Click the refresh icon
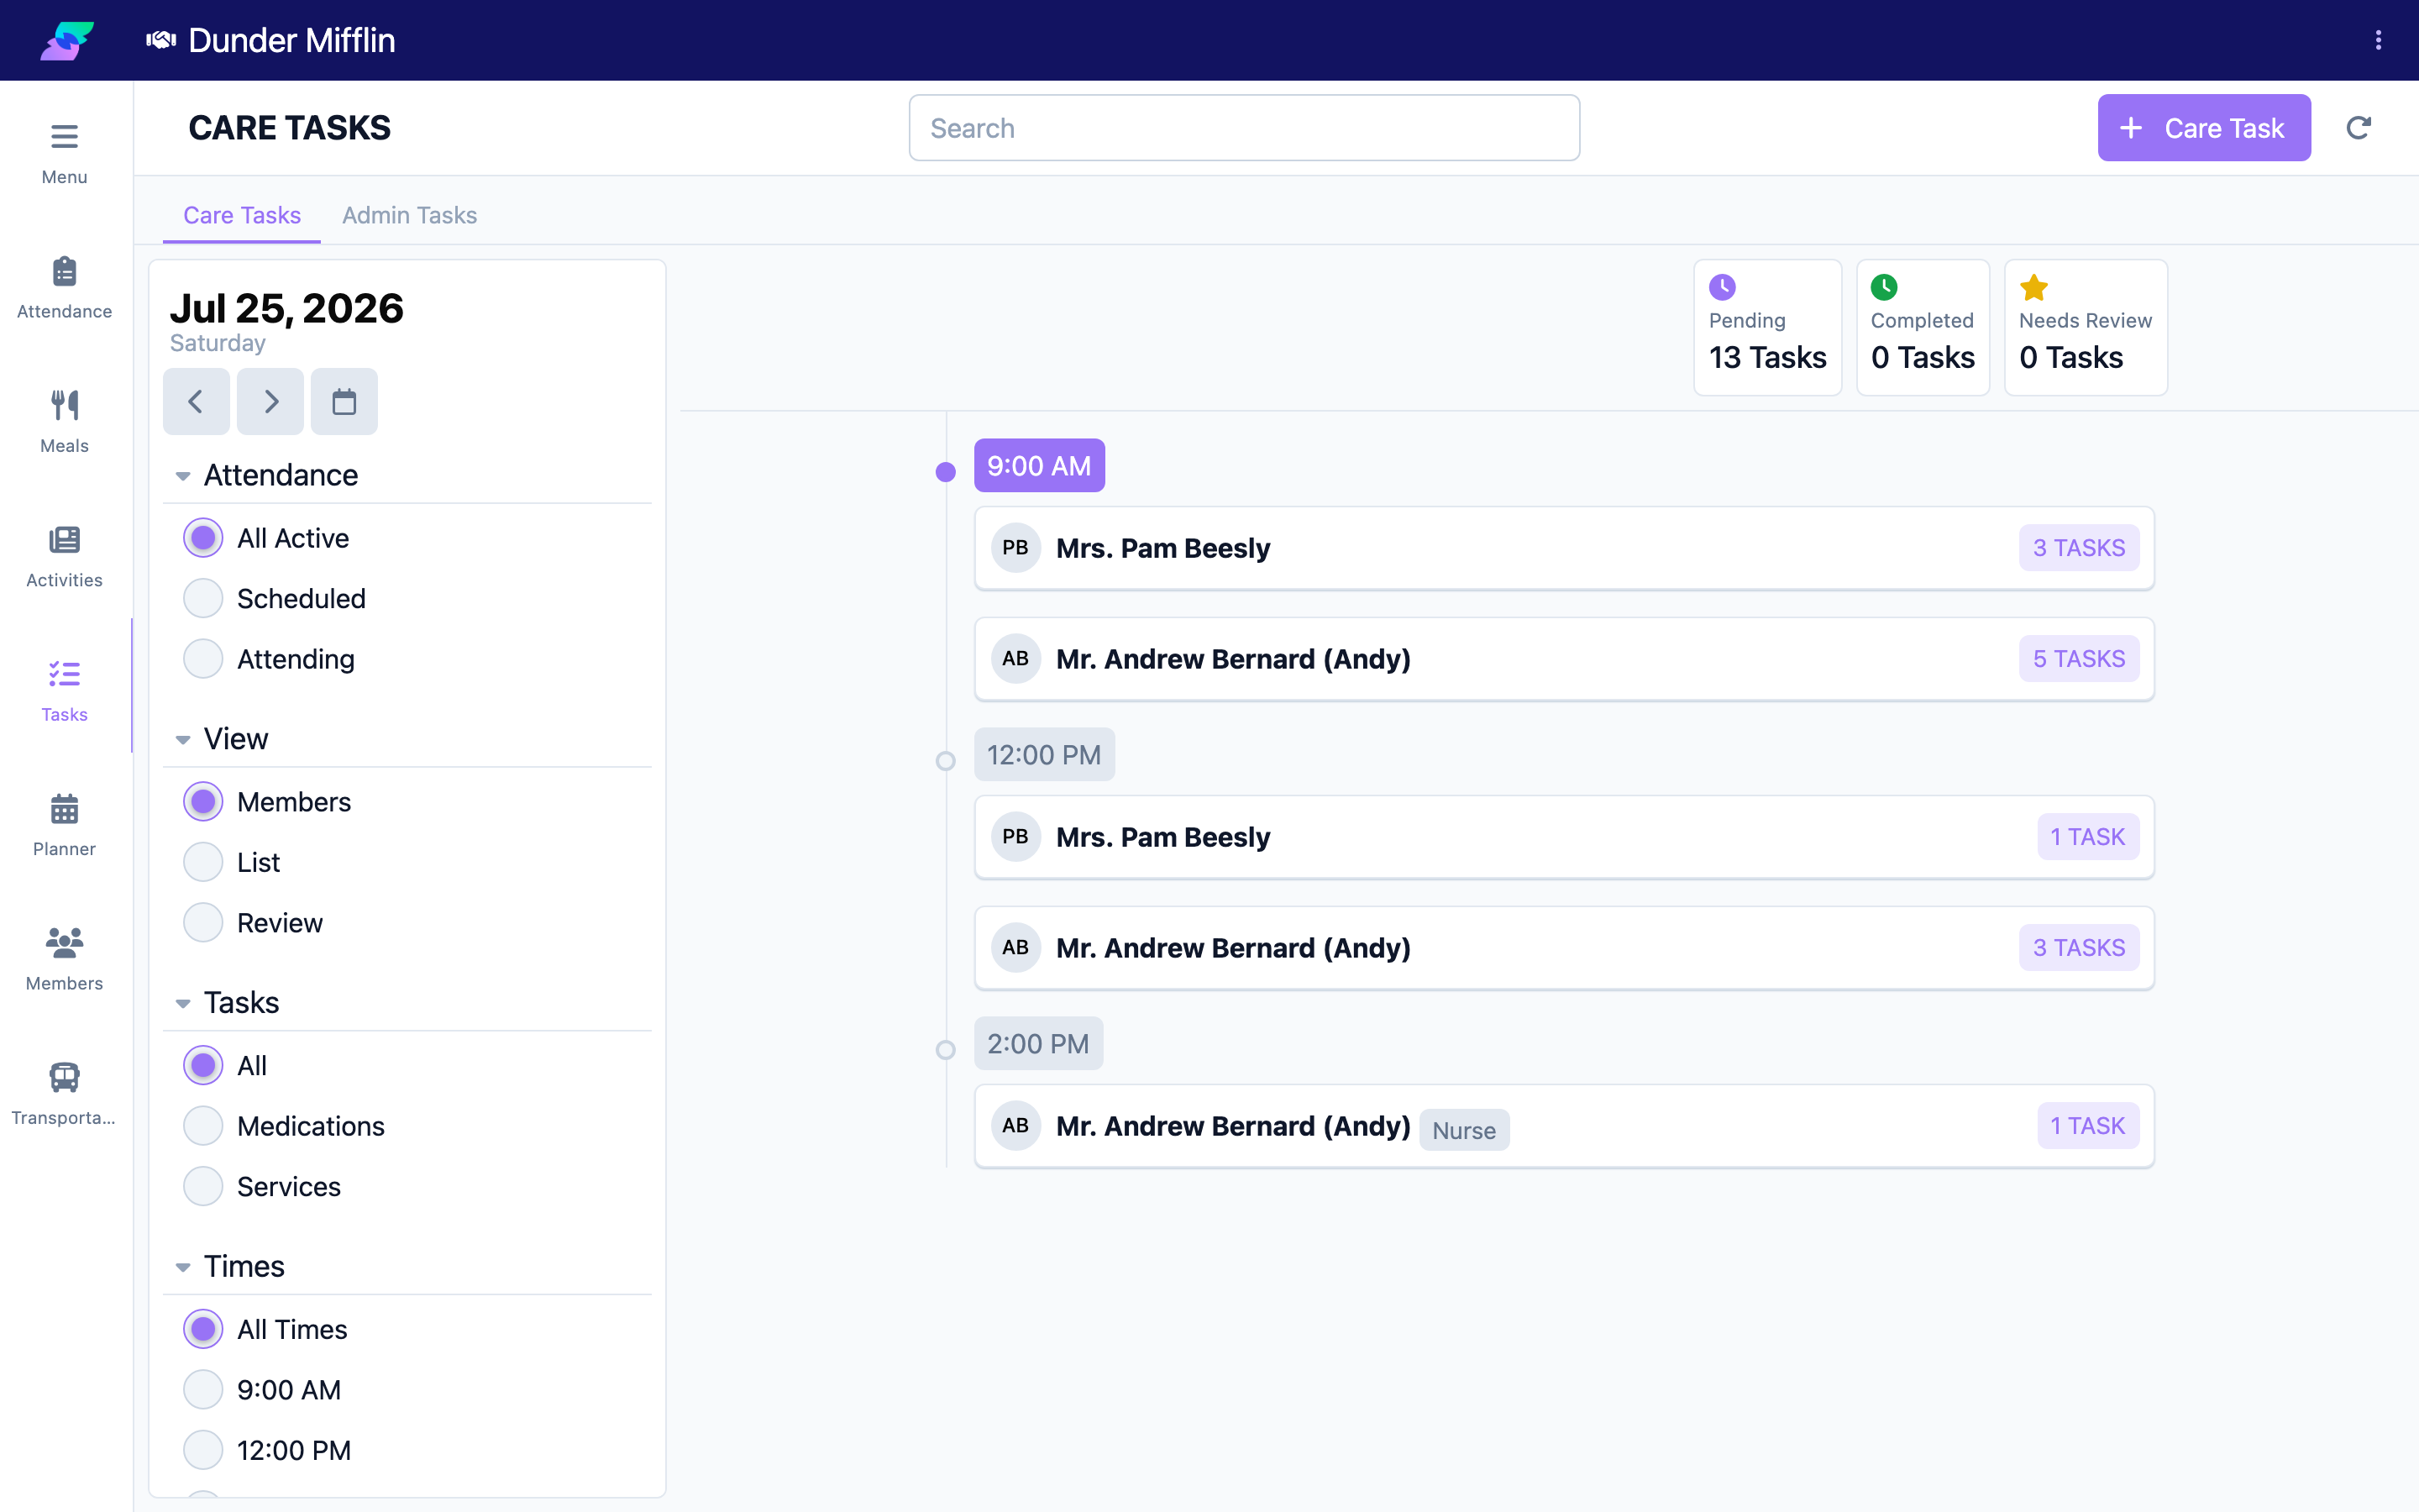Screen dimensions: 2419x1512 [2358, 128]
